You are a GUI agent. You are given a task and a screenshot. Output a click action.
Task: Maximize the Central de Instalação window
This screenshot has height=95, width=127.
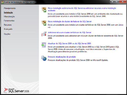[117, 2]
